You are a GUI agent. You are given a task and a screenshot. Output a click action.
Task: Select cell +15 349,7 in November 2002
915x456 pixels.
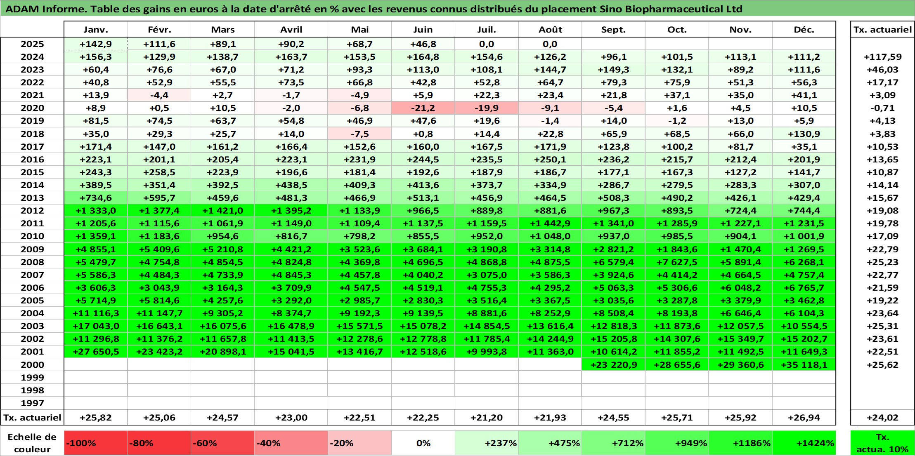740,339
